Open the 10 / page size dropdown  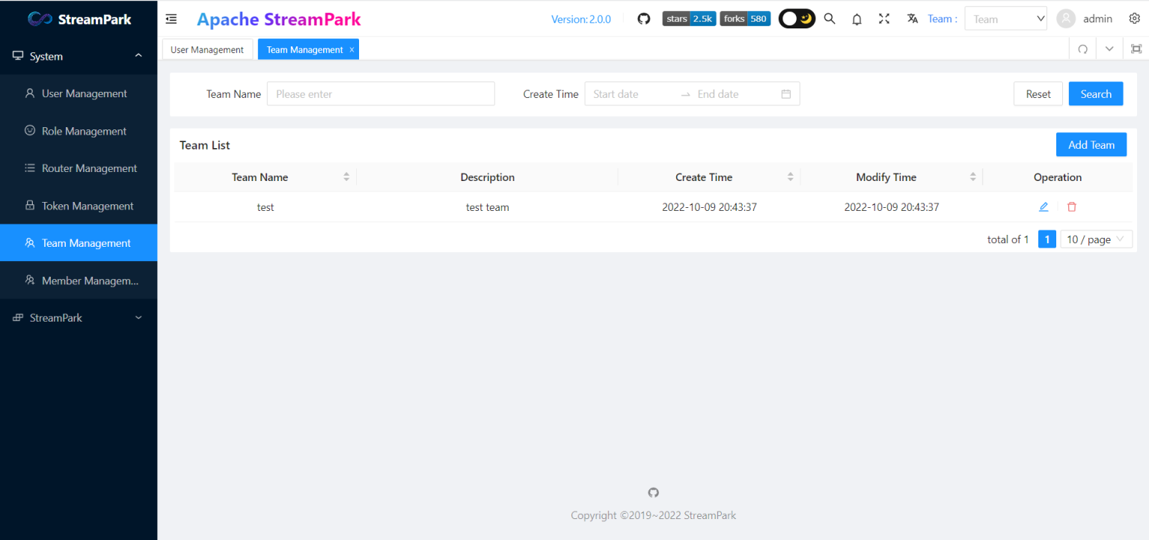1097,239
